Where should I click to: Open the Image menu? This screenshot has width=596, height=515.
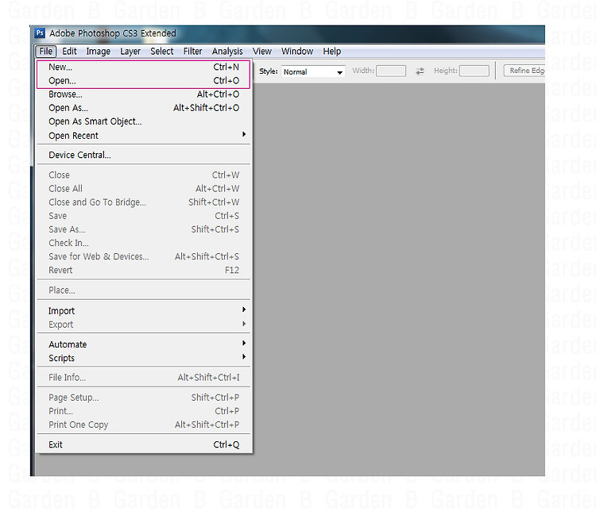(x=98, y=52)
